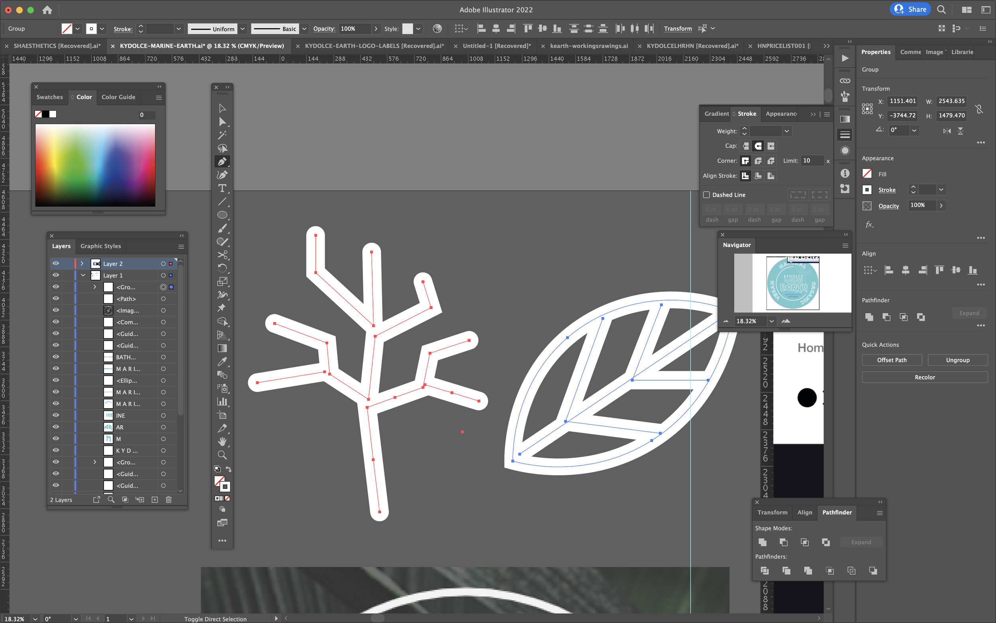Switch to Graphic Styles tab
The image size is (996, 623).
[100, 246]
